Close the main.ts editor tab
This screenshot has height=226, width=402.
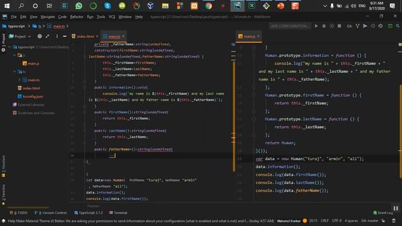(x=123, y=36)
